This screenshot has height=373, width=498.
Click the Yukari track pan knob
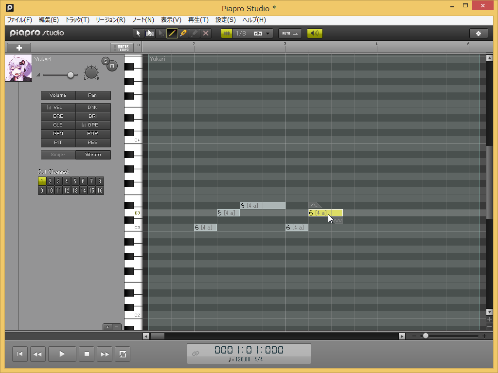tap(91, 72)
